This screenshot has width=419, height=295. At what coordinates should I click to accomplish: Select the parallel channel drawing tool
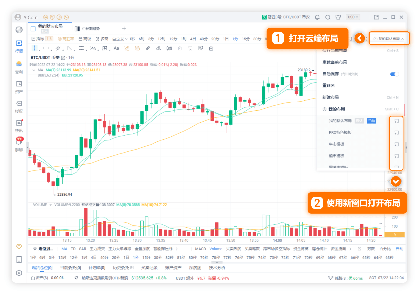[58, 48]
